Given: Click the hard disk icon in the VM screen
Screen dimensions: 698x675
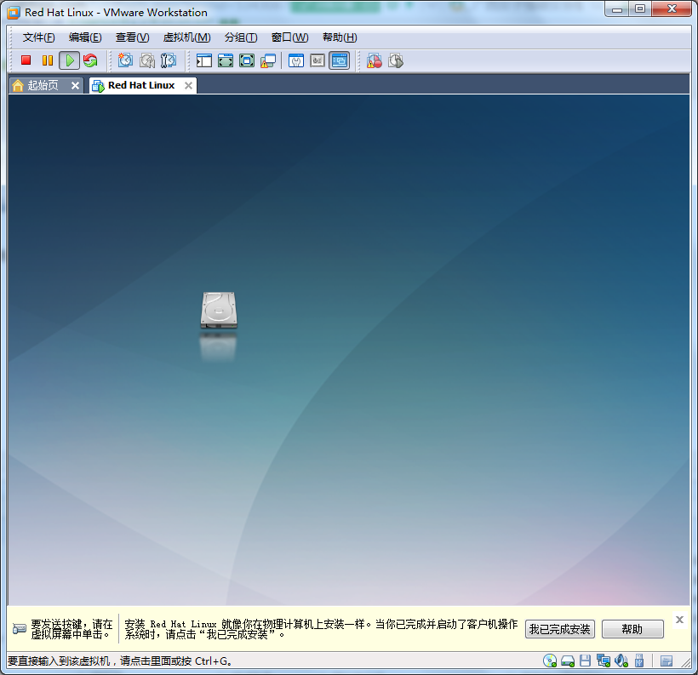Looking at the screenshot, I should coord(219,311).
